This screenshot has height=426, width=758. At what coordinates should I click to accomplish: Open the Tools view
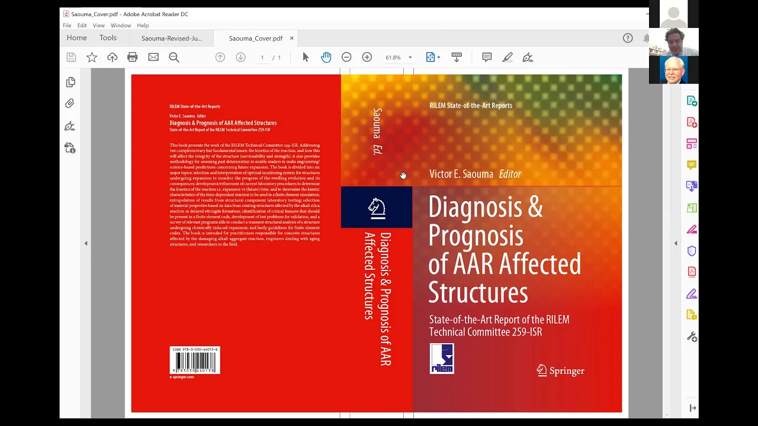click(x=108, y=38)
